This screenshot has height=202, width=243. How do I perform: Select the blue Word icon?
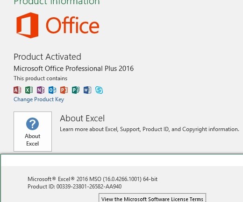[87, 90]
